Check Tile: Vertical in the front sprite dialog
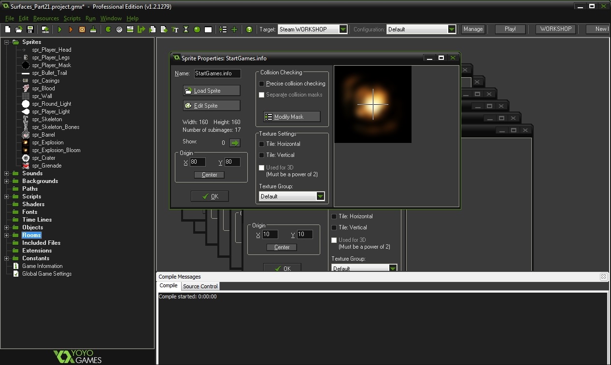611x365 pixels. coord(262,155)
